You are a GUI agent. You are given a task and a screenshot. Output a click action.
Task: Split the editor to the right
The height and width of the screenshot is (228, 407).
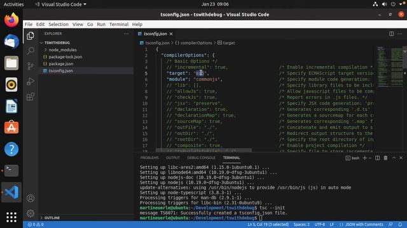[391, 34]
